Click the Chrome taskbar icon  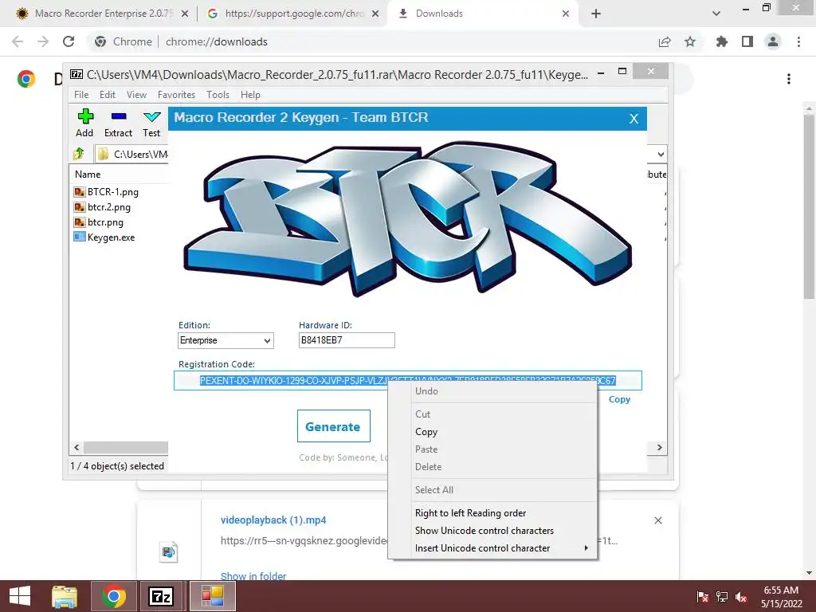(x=114, y=596)
